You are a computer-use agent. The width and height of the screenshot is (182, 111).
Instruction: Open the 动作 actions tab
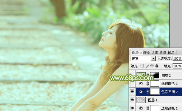click(155, 53)
